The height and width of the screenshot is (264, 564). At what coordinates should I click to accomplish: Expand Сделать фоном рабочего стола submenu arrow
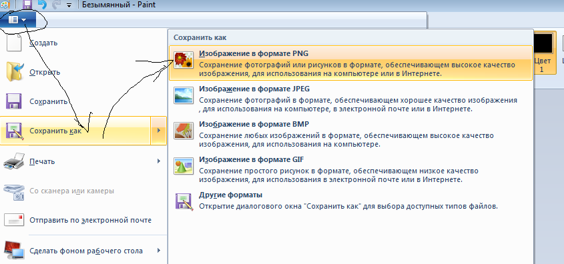[159, 251]
